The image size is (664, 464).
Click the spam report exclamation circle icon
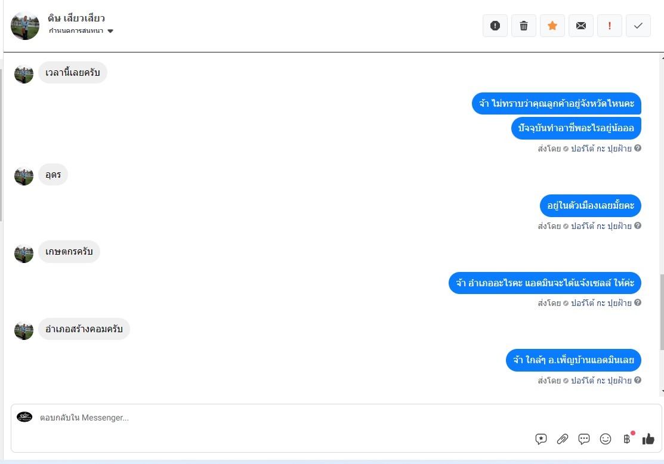[495, 26]
